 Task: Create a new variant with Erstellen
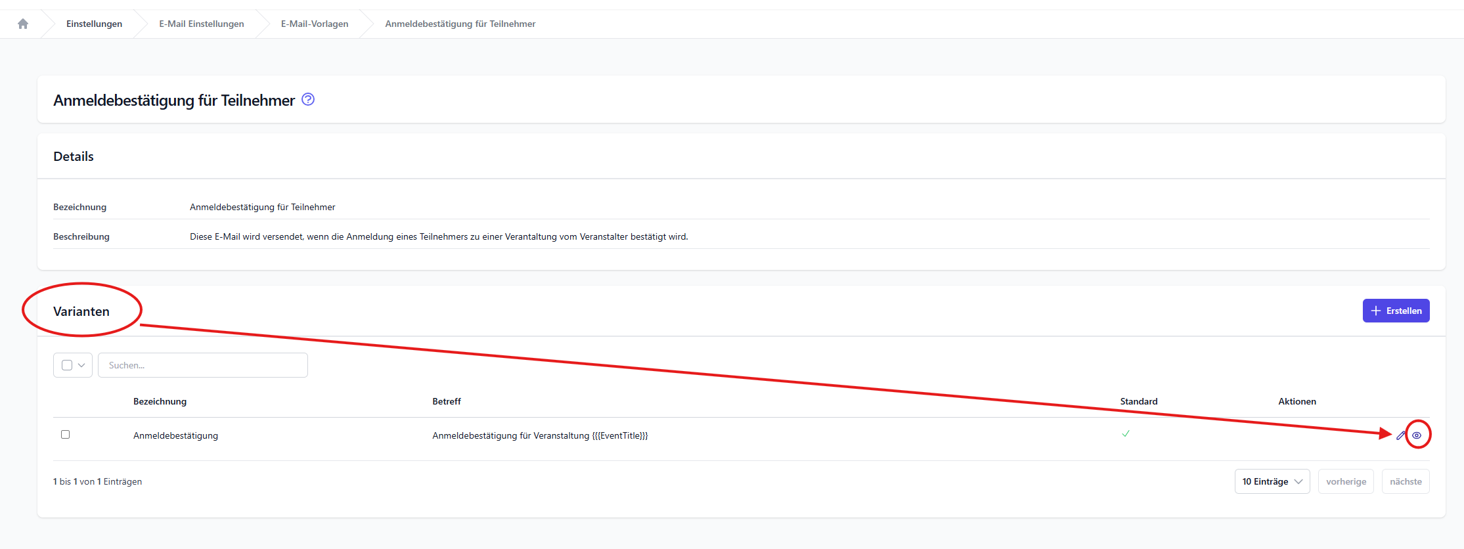1396,311
